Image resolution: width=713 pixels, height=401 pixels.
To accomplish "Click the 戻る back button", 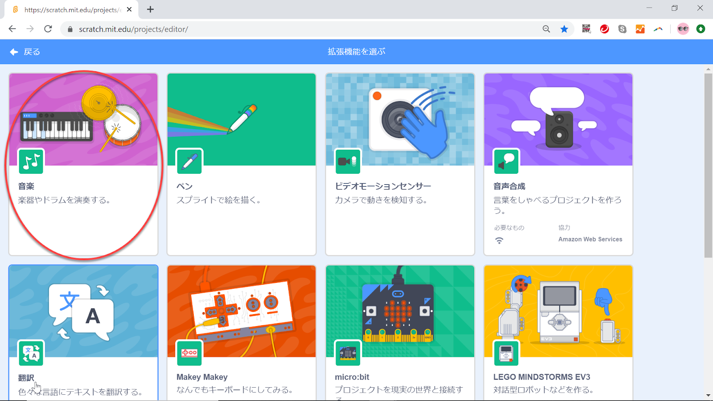I will point(25,52).
